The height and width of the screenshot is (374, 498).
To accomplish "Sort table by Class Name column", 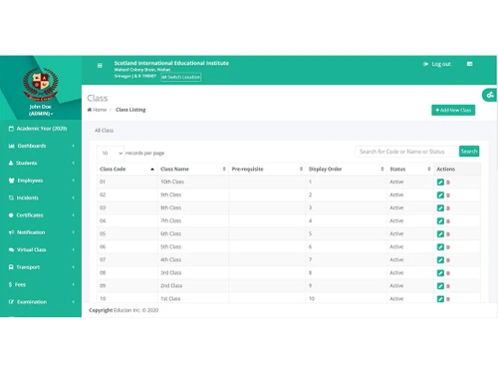I will coord(193,169).
